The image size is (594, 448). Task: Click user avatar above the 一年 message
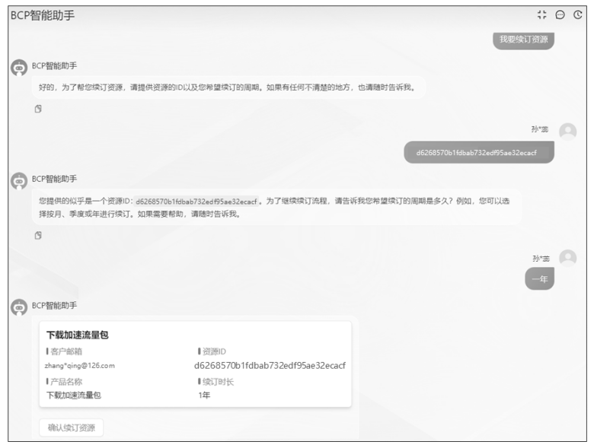568,259
